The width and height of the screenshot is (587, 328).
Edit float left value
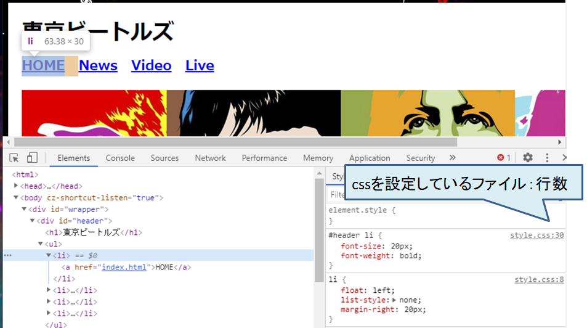[x=381, y=290]
